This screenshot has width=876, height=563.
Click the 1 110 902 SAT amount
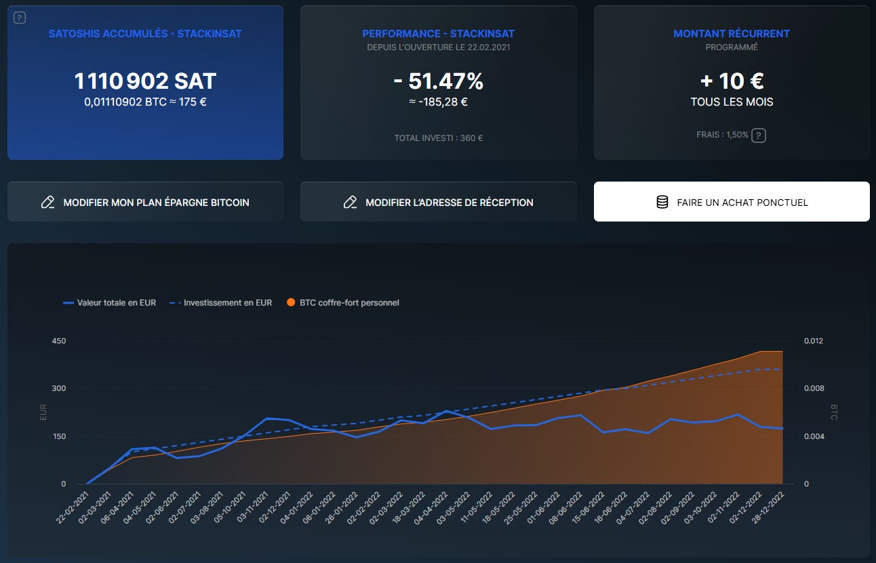coord(145,81)
